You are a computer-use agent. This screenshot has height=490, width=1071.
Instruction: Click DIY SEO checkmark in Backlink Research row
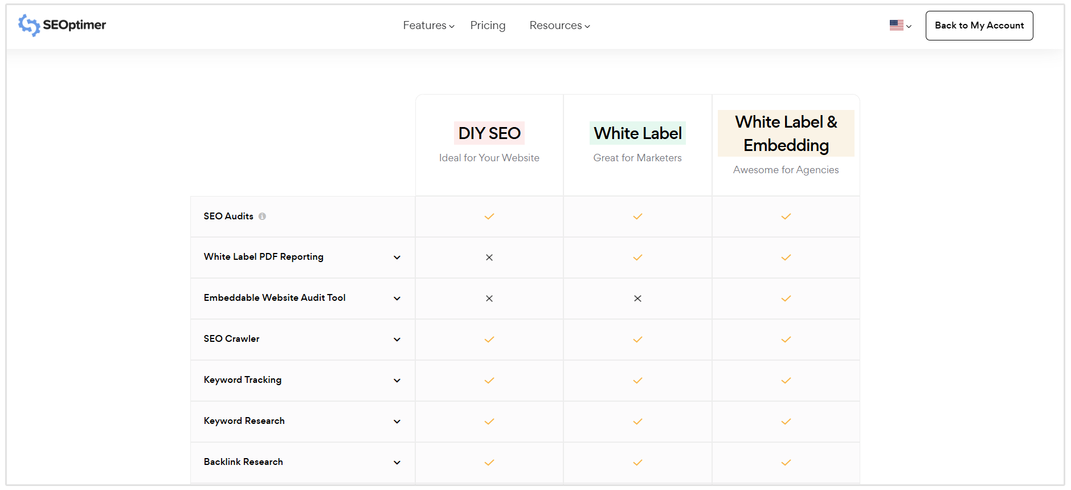coord(489,463)
